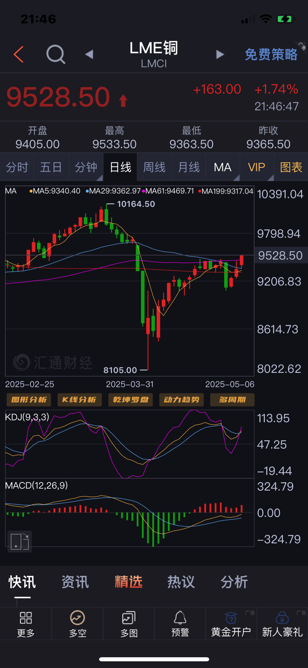The image size is (308, 668).
Task: Select the 月线 tab
Action: coord(189,167)
